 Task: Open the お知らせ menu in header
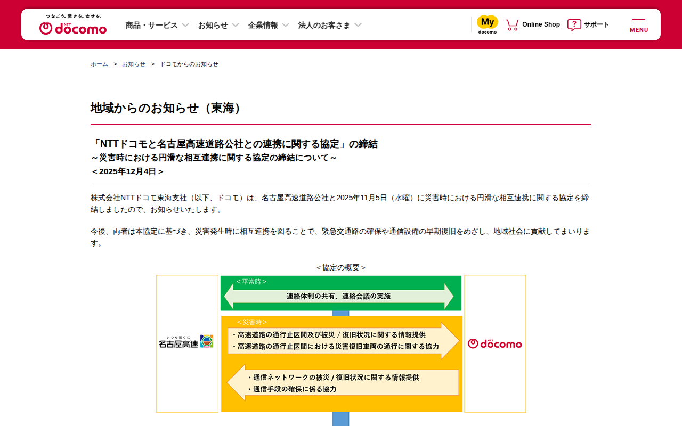coord(213,25)
